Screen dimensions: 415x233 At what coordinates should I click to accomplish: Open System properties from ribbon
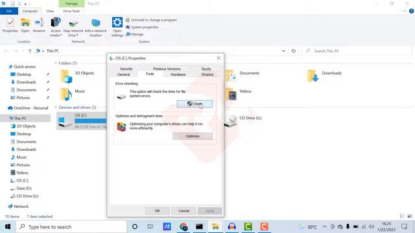pos(142,27)
